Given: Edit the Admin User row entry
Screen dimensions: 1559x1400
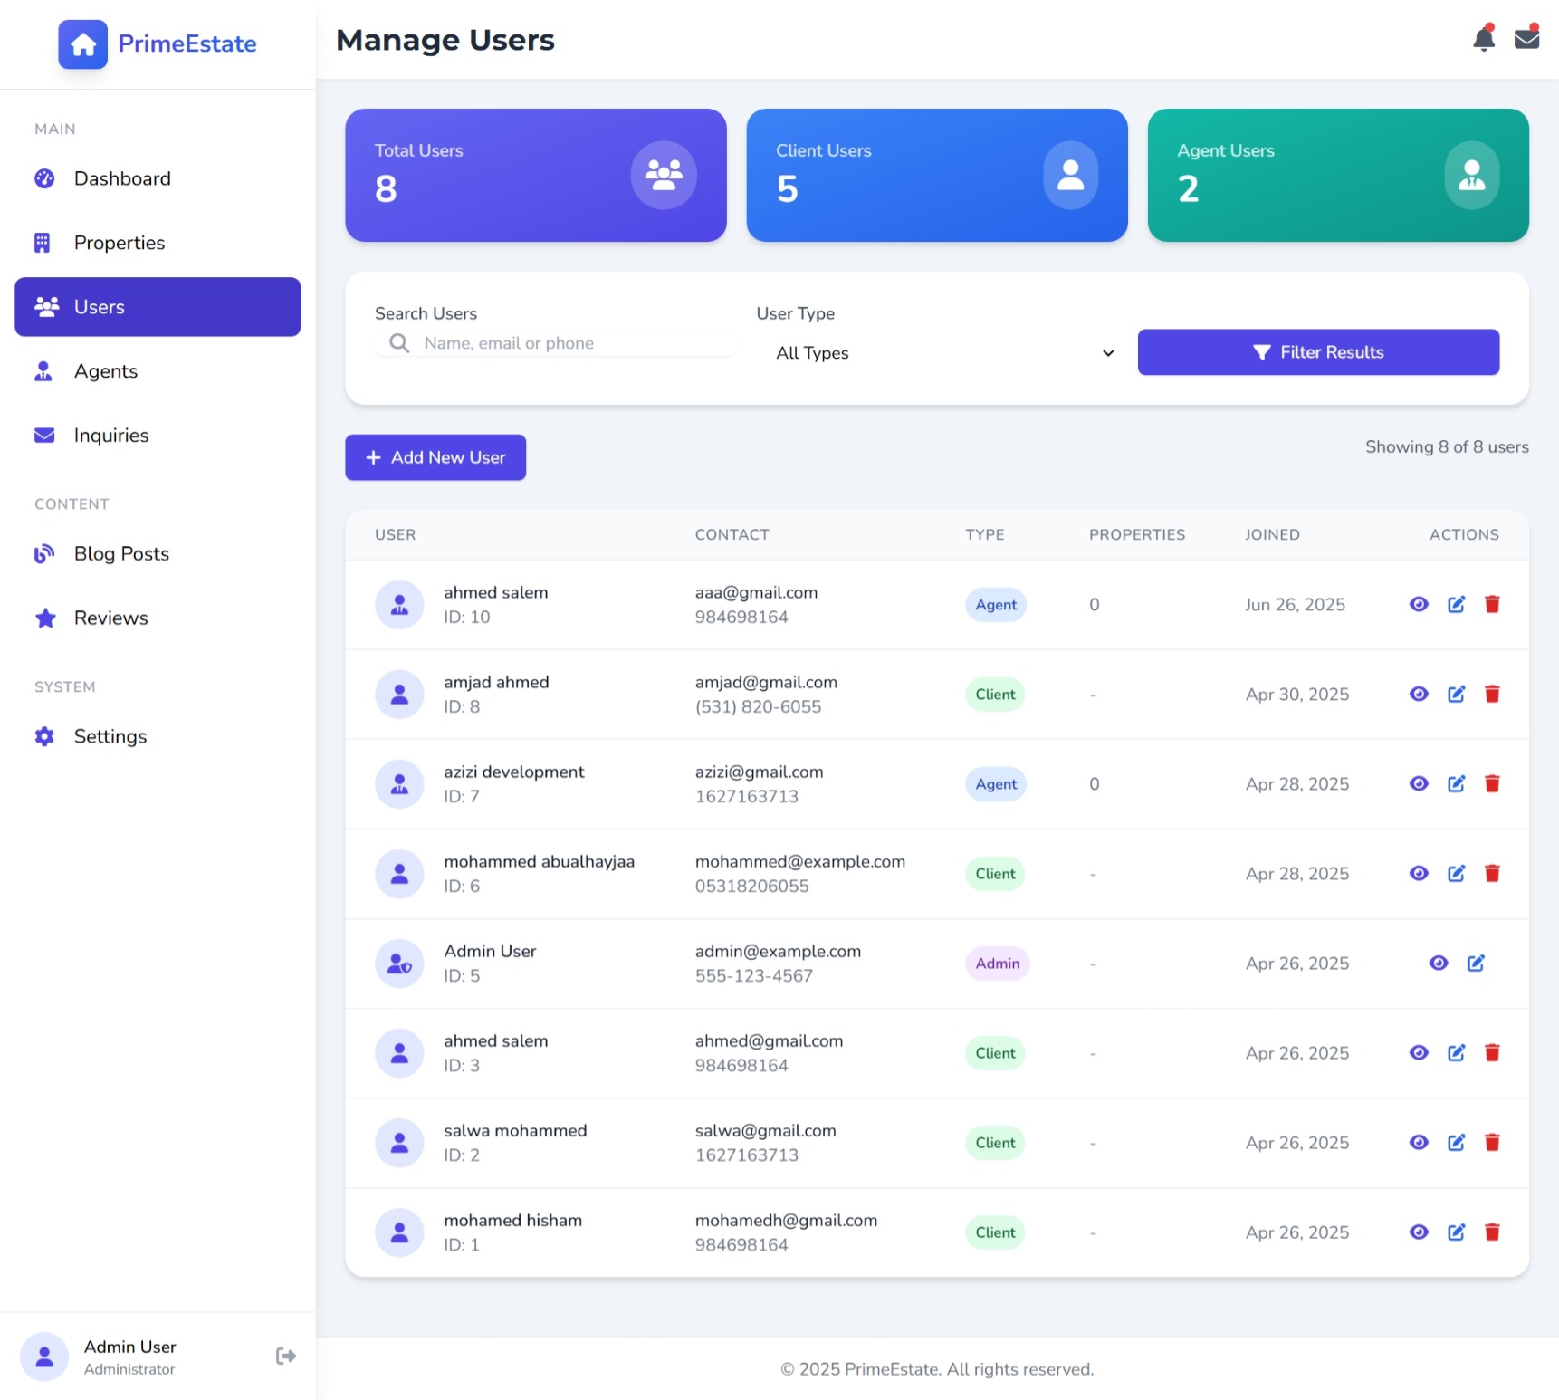Looking at the screenshot, I should [x=1475, y=964].
